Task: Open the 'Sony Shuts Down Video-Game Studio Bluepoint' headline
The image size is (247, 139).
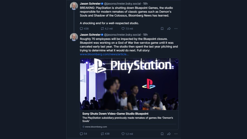Action: (115, 114)
